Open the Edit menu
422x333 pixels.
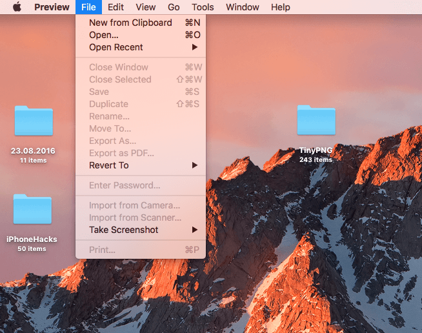click(116, 7)
